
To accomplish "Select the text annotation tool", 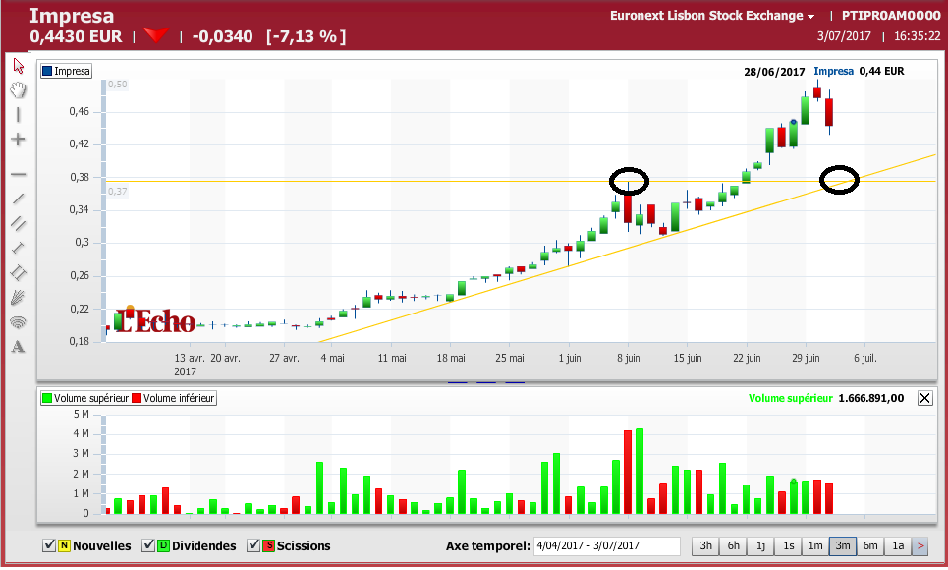I will 18,347.
